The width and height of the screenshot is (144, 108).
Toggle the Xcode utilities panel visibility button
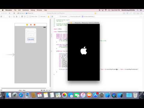[x=141, y=13]
